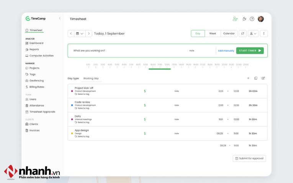This screenshot has height=183, width=293.
Task: Toggle billable dollar sign for Code review
Action: click(145, 105)
